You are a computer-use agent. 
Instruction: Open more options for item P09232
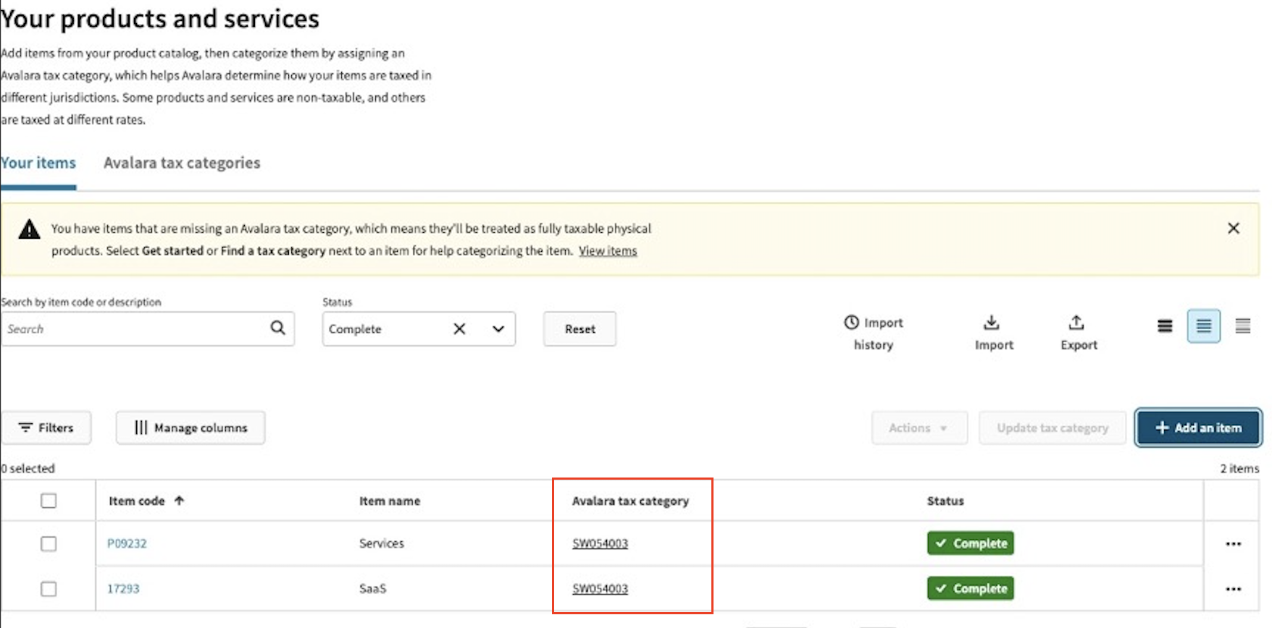pyautogui.click(x=1233, y=544)
